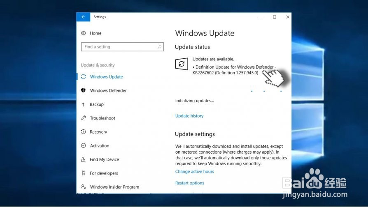Open the Restart options link
Image resolution: width=368 pixels, height=207 pixels.
point(190,183)
